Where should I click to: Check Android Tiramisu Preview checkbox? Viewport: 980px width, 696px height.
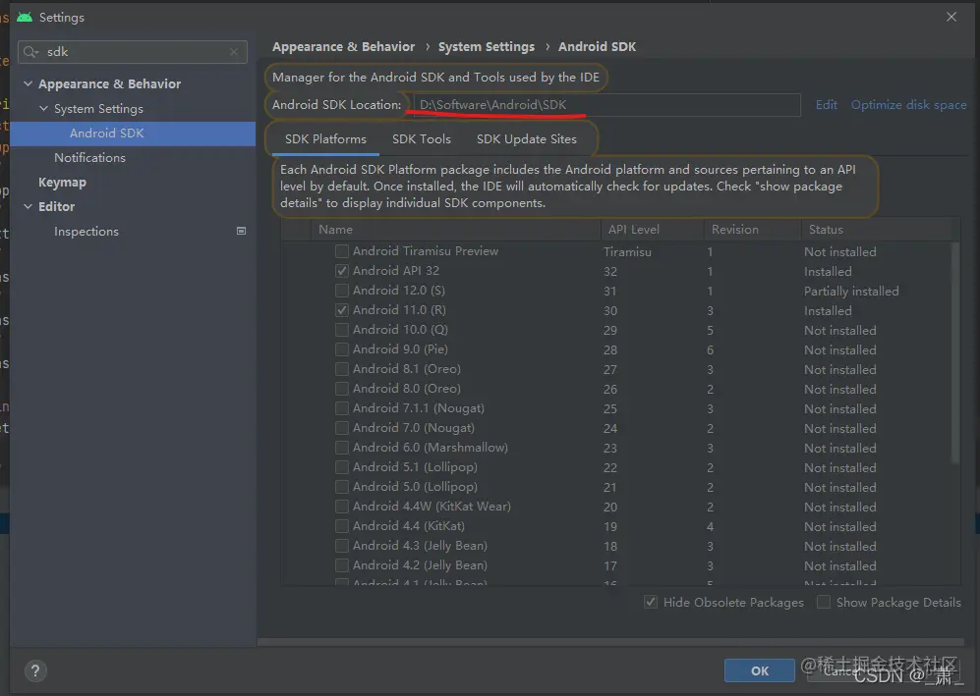pyautogui.click(x=342, y=251)
